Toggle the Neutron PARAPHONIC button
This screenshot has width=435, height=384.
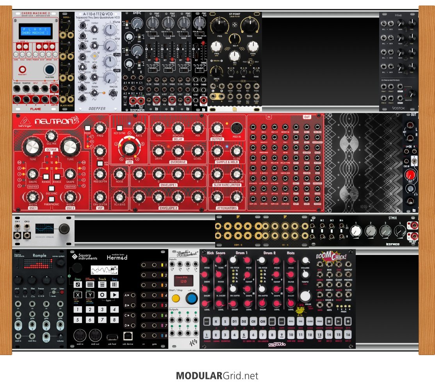(x=51, y=199)
